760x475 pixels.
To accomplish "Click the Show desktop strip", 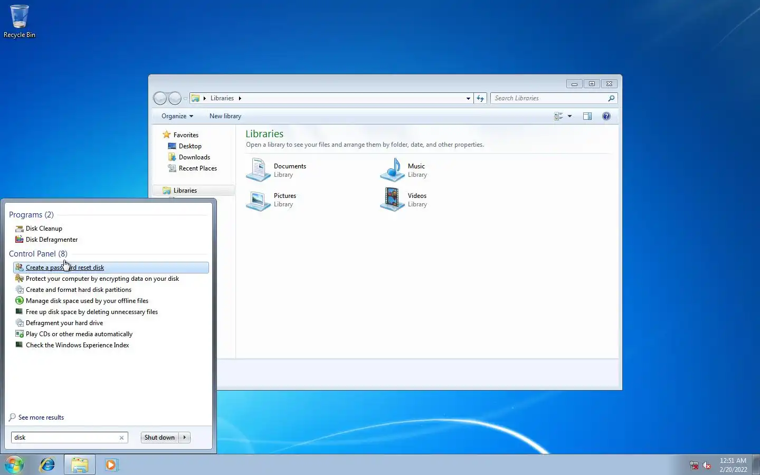I will coord(756,465).
